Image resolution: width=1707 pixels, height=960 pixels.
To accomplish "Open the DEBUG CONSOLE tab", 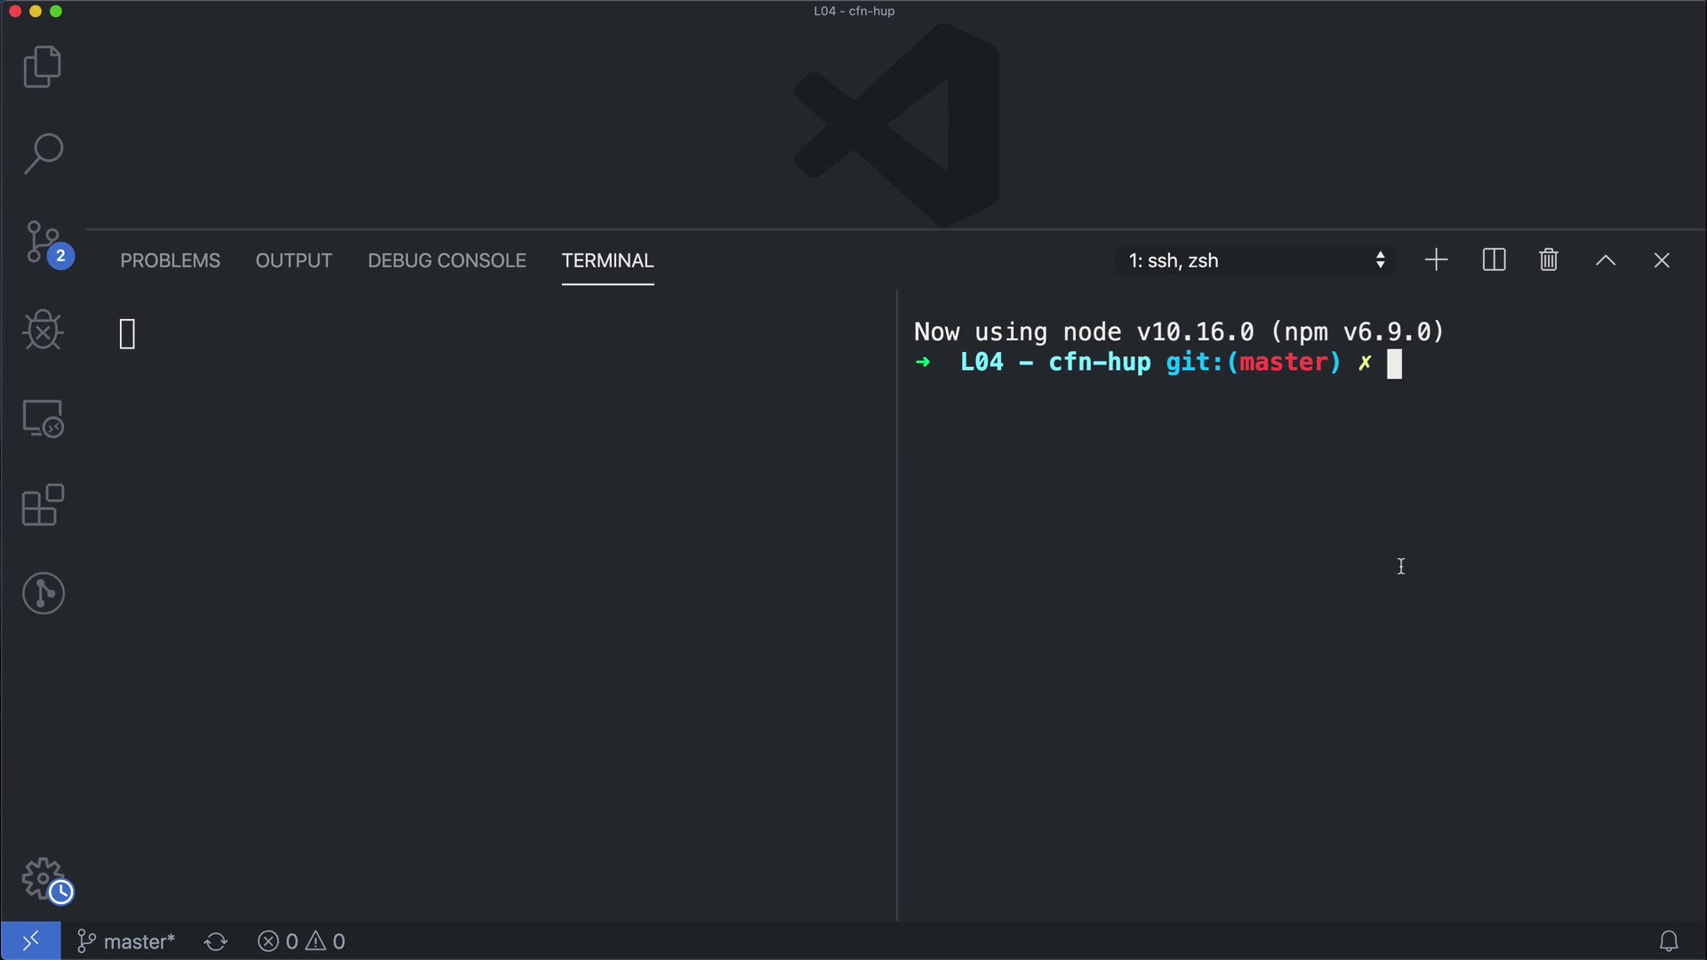I will click(x=446, y=260).
